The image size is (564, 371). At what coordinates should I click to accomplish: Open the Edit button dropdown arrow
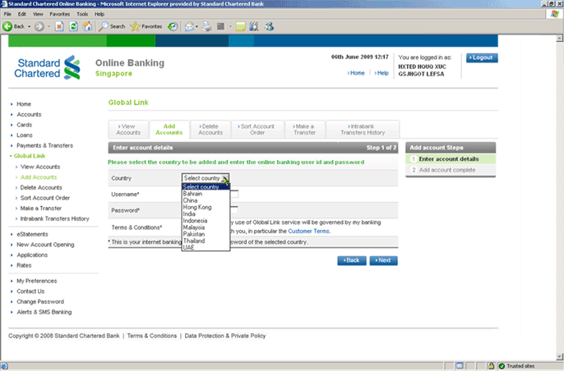[230, 26]
